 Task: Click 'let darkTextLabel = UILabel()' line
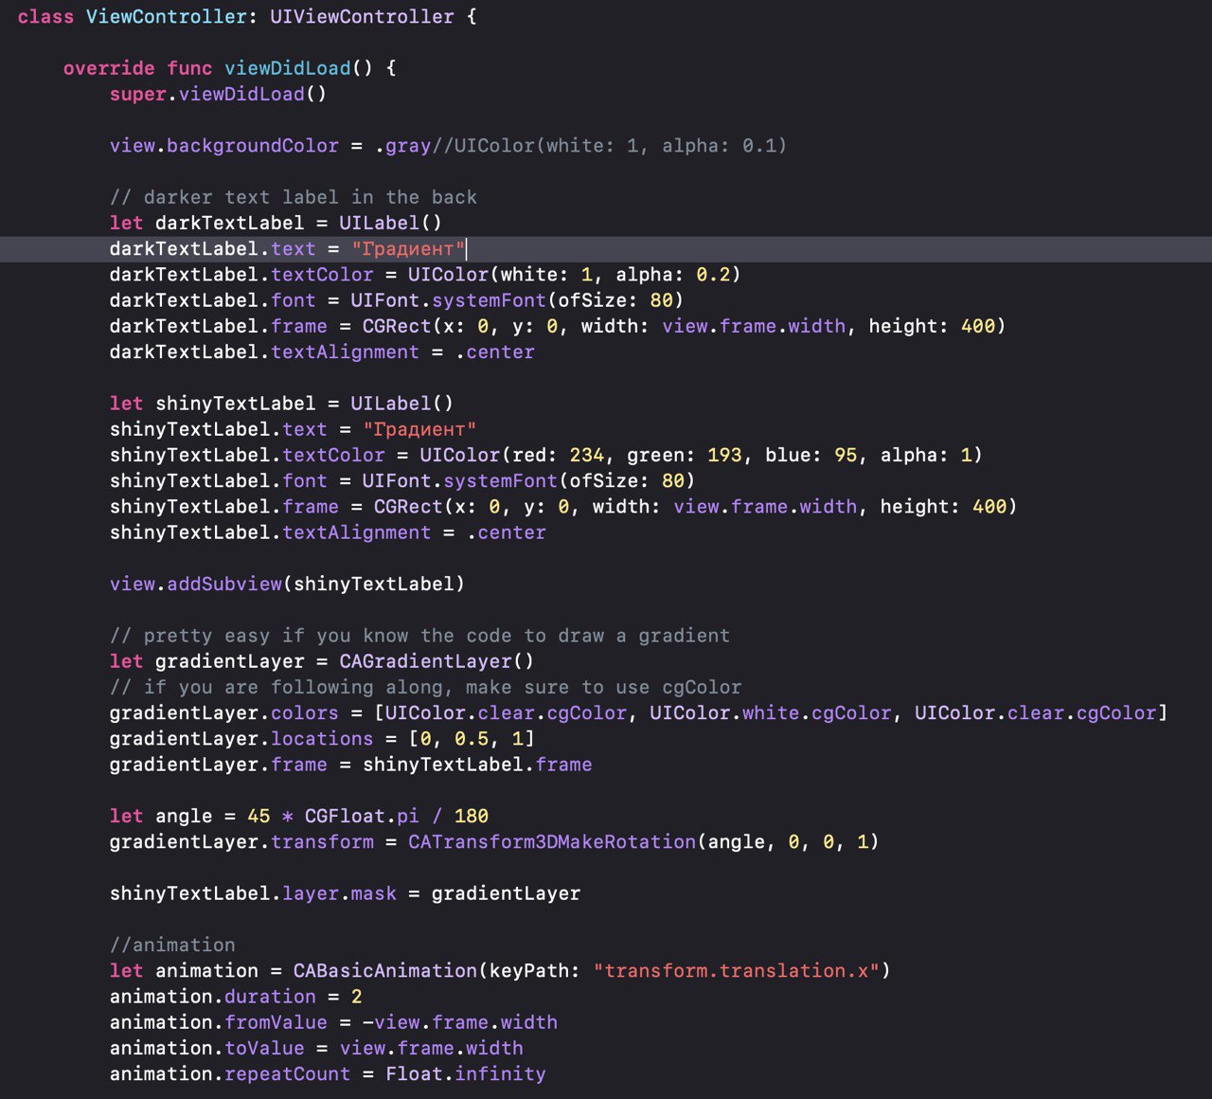276,223
